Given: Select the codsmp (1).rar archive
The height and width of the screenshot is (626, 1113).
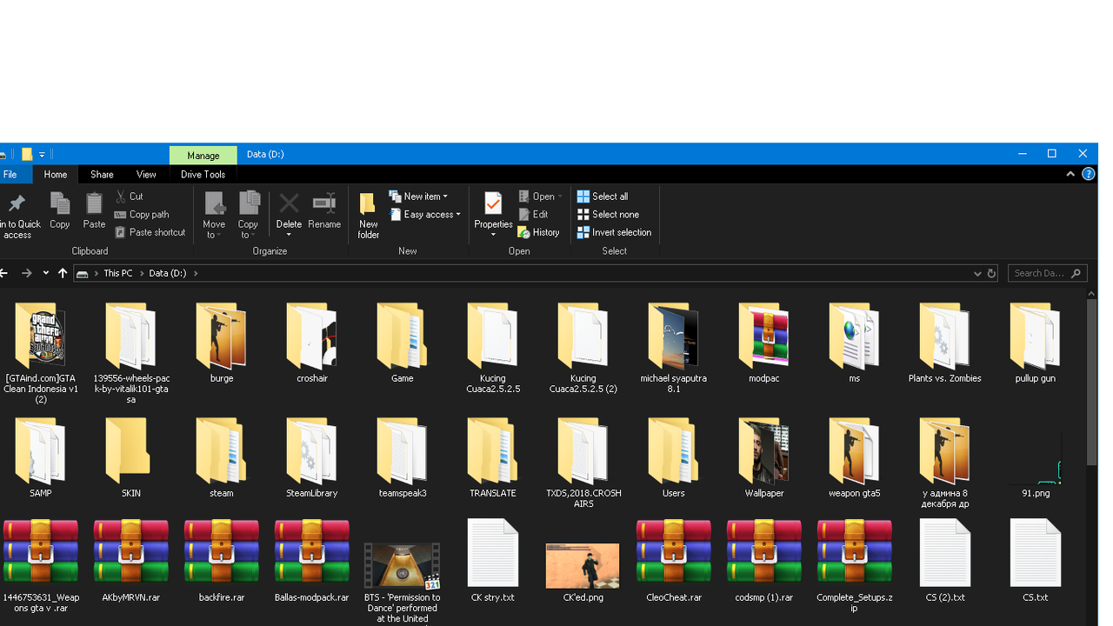Looking at the screenshot, I should click(764, 561).
